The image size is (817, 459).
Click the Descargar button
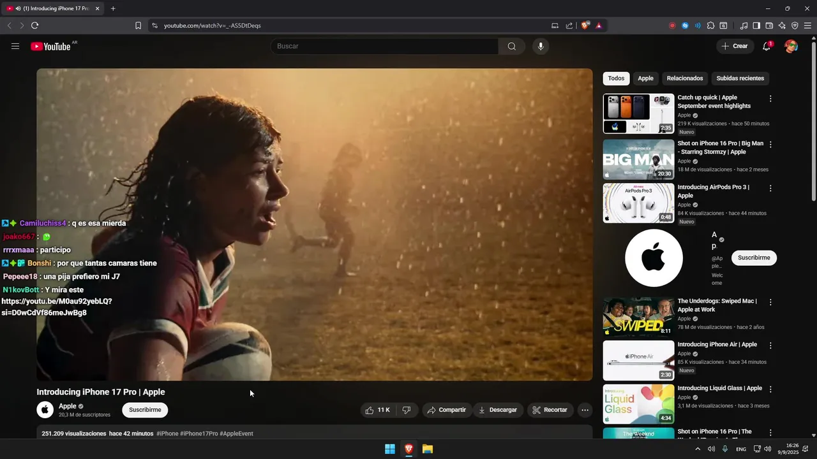pyautogui.click(x=498, y=410)
